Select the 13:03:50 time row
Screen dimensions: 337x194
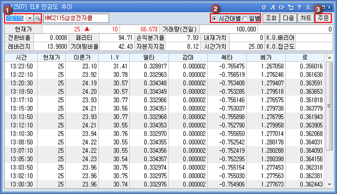point(164,168)
